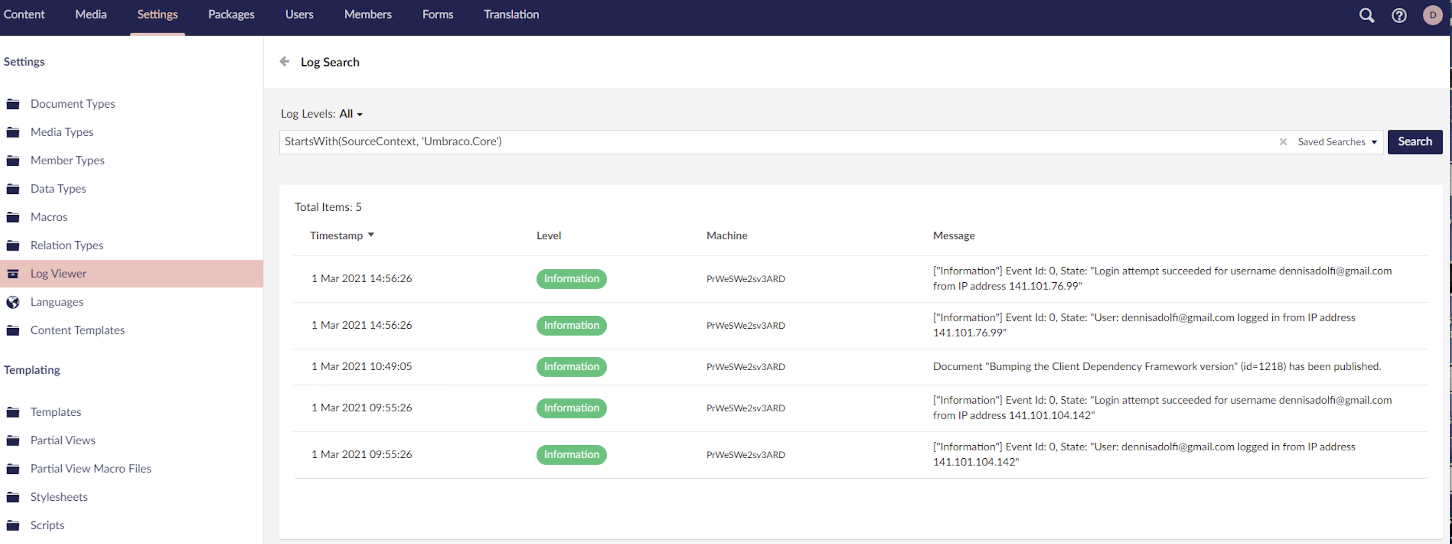This screenshot has height=544, width=1452.
Task: Click the Total Items: 5 label
Action: [328, 207]
